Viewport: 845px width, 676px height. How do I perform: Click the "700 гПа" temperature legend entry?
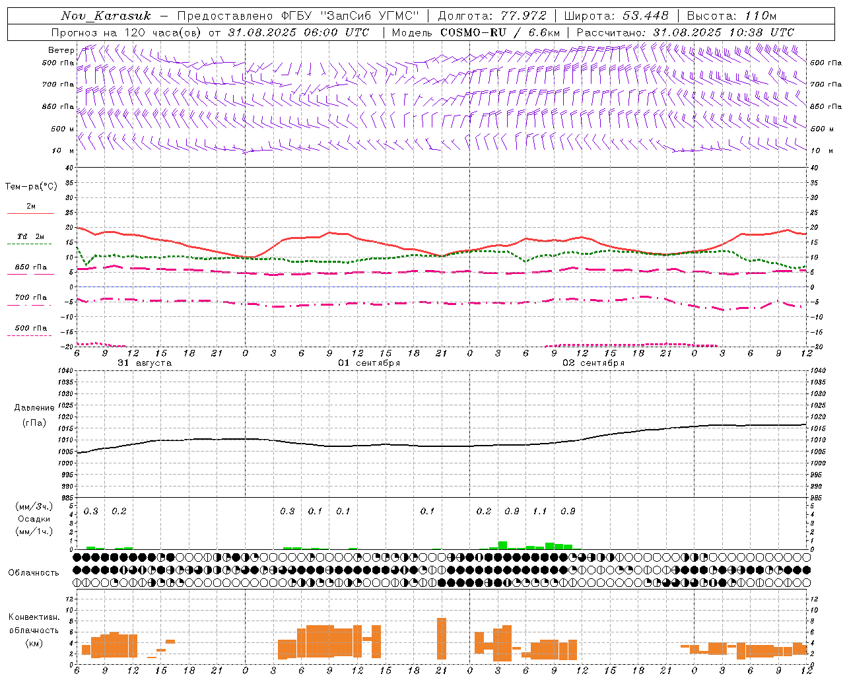pyautogui.click(x=31, y=297)
